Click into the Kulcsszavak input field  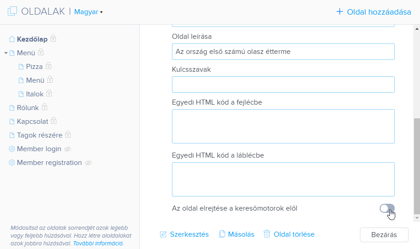[x=283, y=85]
